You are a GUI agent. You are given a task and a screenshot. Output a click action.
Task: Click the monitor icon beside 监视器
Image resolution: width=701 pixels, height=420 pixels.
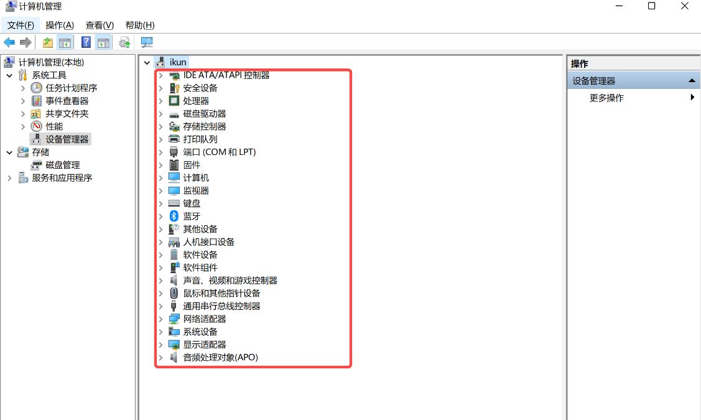(x=174, y=190)
